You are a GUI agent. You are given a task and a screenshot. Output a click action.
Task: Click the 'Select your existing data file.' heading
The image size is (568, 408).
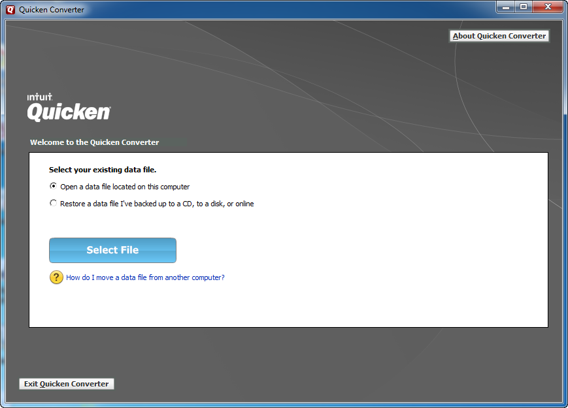pyautogui.click(x=103, y=170)
